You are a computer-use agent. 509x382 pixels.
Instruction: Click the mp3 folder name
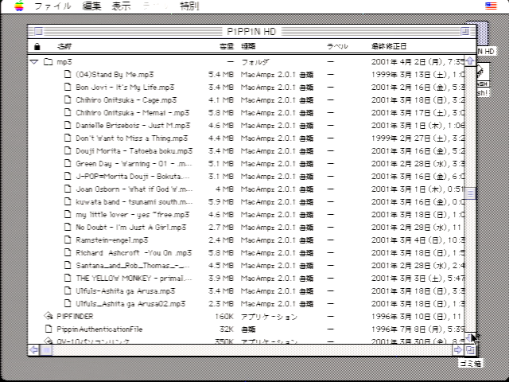click(x=64, y=62)
